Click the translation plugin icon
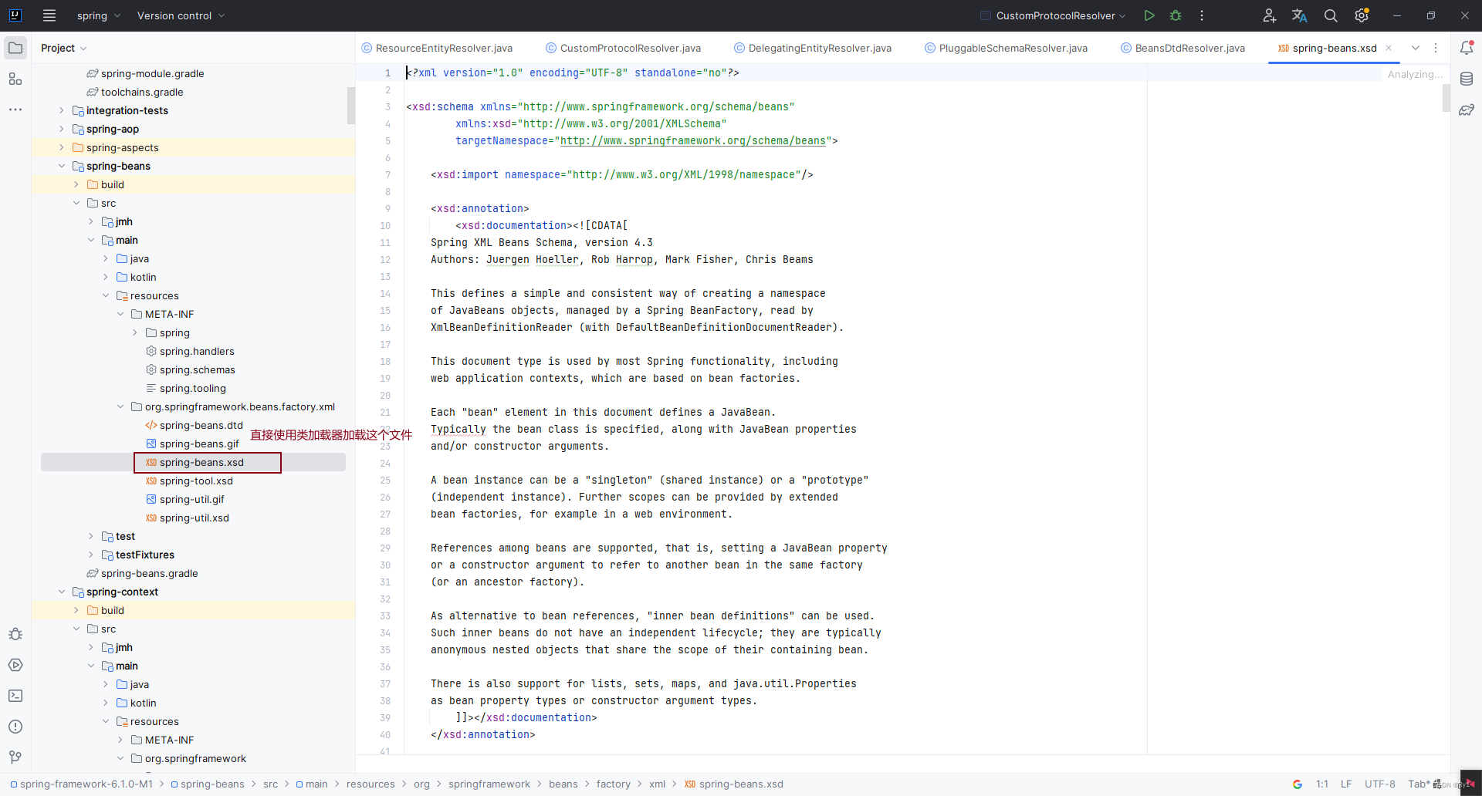 (1300, 15)
